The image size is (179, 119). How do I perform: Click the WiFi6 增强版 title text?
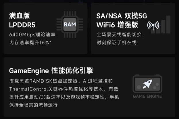[117, 25]
